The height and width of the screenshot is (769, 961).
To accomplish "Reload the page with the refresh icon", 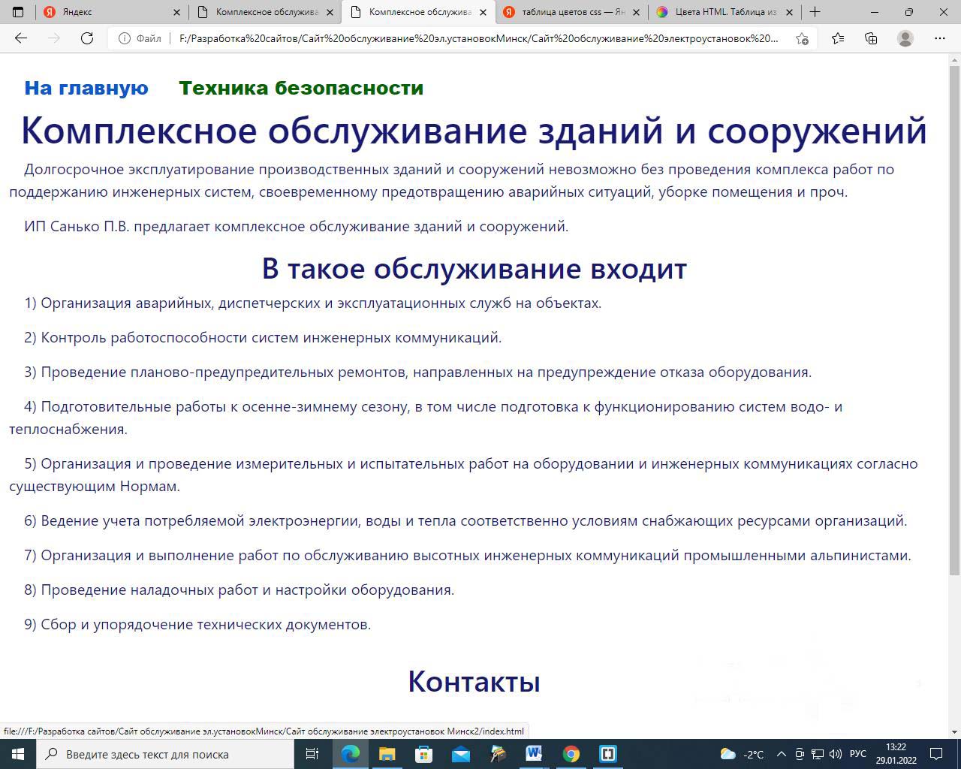I will click(87, 38).
